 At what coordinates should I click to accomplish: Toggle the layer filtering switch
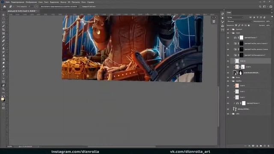pyautogui.click(x=272, y=17)
